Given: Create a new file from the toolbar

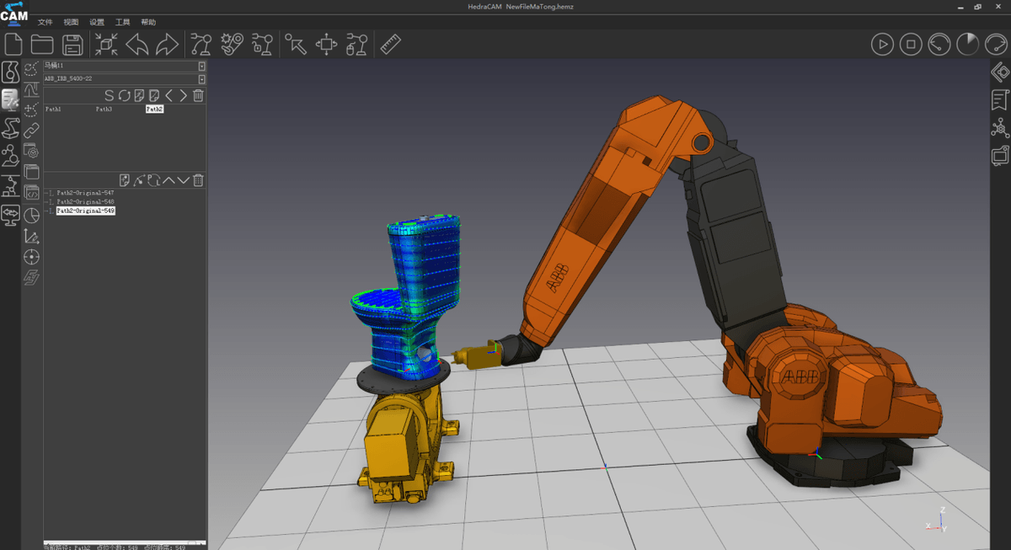Looking at the screenshot, I should (13, 44).
